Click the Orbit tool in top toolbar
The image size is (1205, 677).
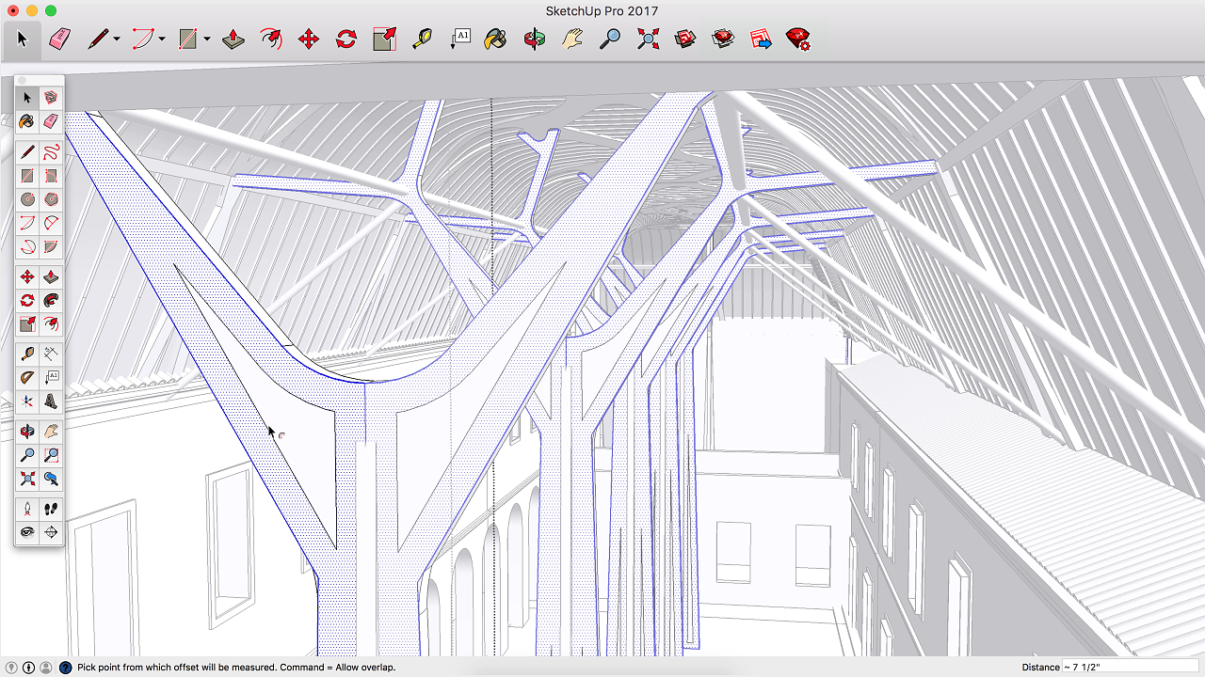coord(535,39)
